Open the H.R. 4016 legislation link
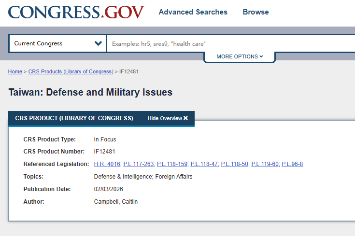The height and width of the screenshot is (237, 355). [x=107, y=164]
